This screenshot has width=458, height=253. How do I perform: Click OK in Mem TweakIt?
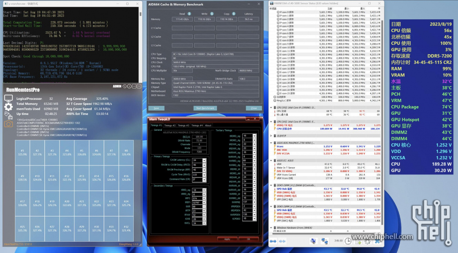[248, 239]
